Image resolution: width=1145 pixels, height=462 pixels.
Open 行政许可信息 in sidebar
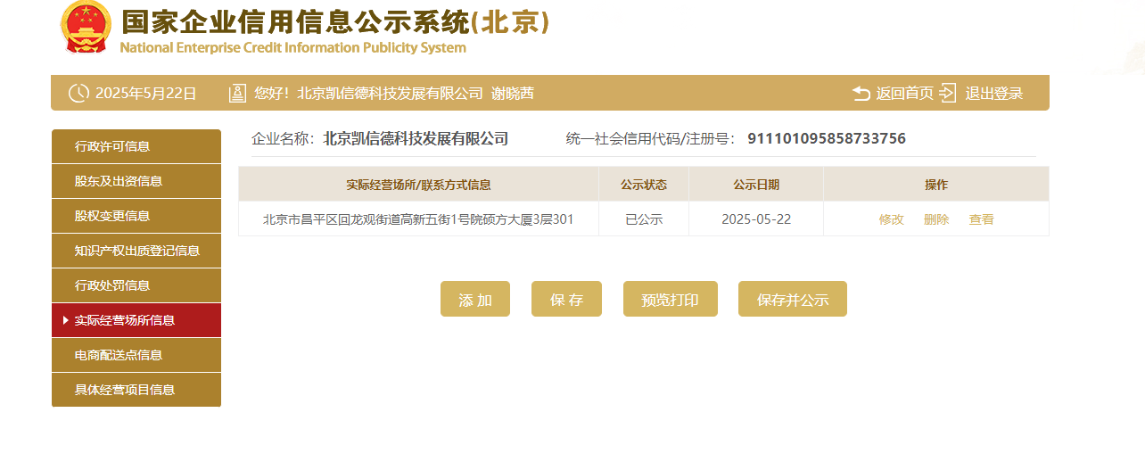136,146
